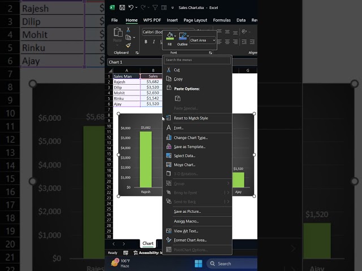The height and width of the screenshot is (271, 362).
Task: Open Windows Start menu
Action: (x=199, y=264)
